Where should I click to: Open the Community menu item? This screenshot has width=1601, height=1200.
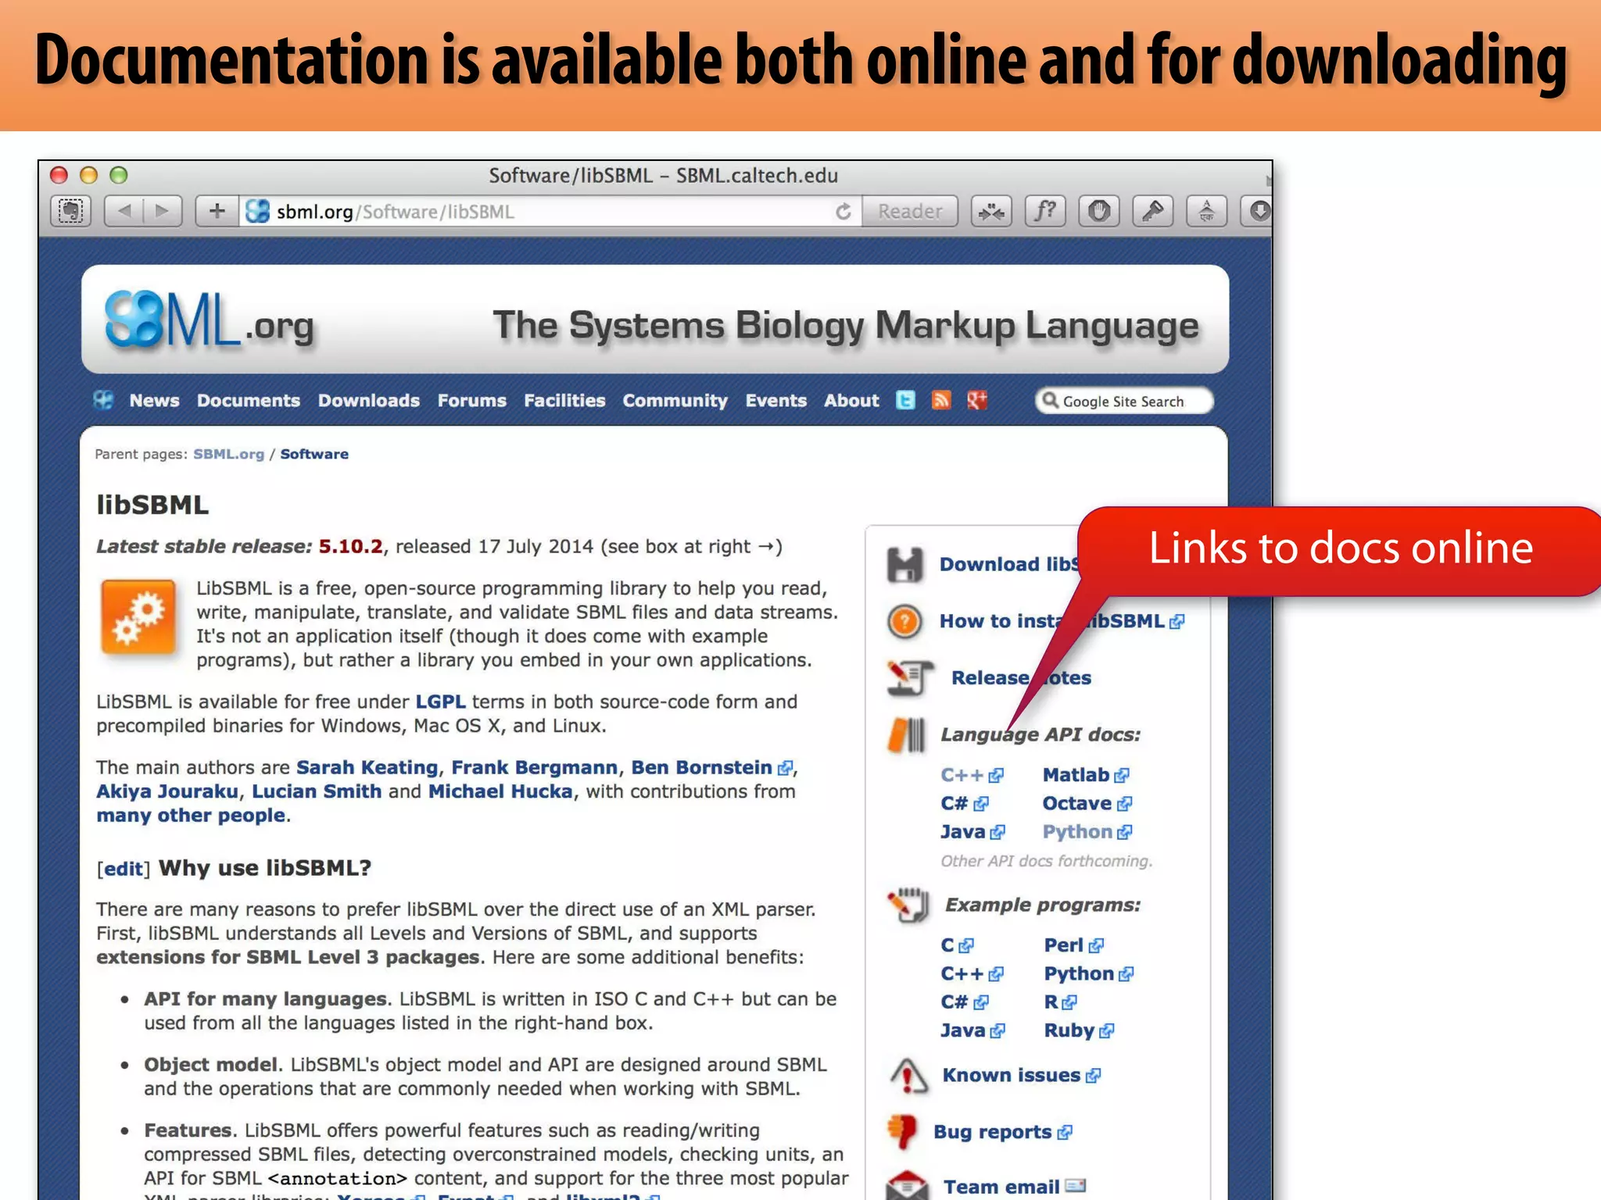click(x=675, y=400)
